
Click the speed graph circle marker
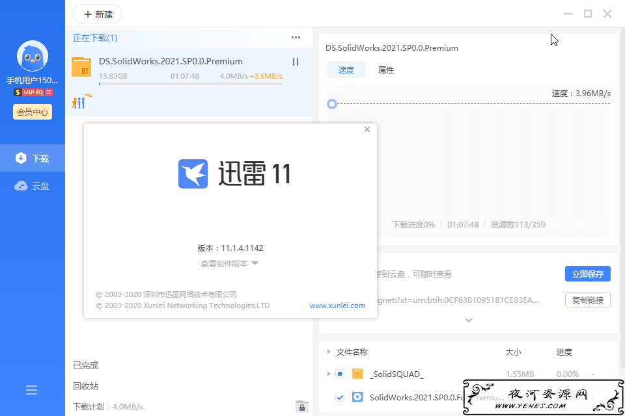pos(331,104)
